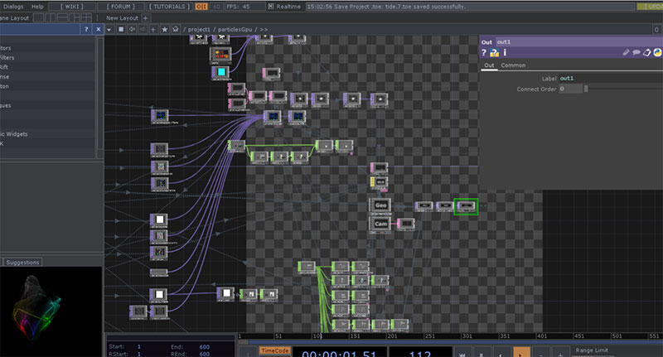Image resolution: width=663 pixels, height=357 pixels.
Task: Toggle the orange power/cook button
Action: [201, 7]
